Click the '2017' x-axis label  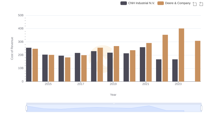81,84
